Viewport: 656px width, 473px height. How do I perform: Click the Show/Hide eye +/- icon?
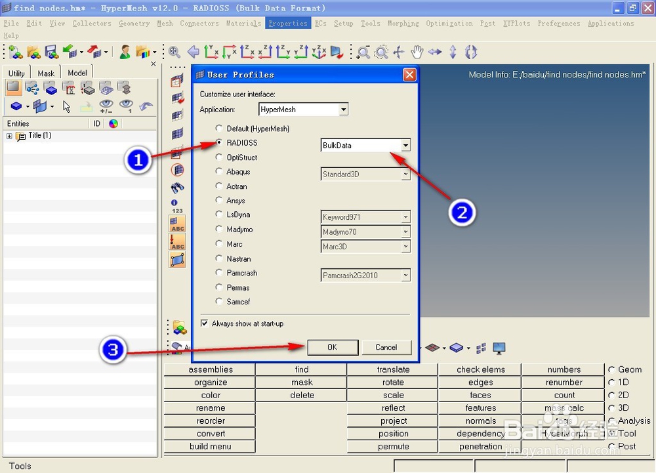click(106, 106)
